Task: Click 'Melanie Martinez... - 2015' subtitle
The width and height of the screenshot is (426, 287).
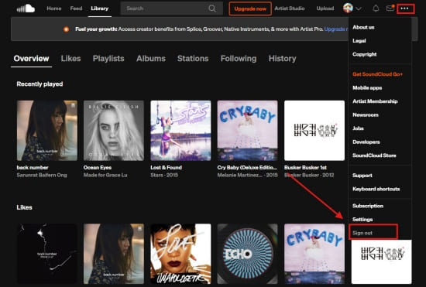Action: pyautogui.click(x=248, y=176)
